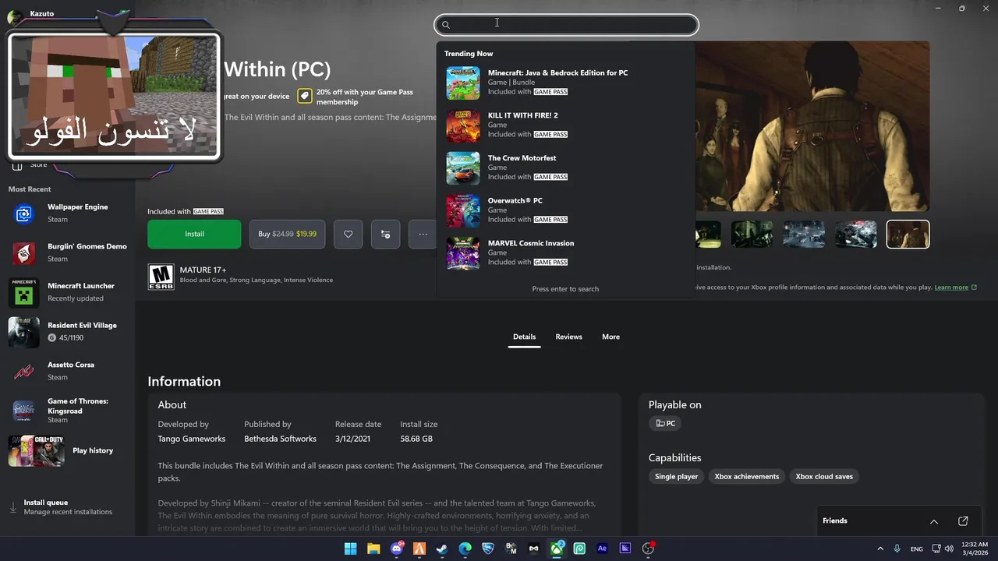Switch to the Reviews tab
998x561 pixels.
568,337
